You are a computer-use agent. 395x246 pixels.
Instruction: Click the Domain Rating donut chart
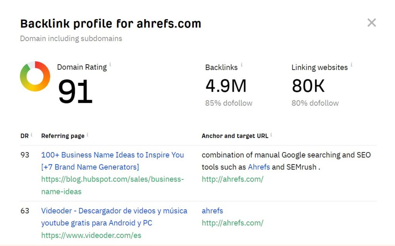tap(35, 76)
